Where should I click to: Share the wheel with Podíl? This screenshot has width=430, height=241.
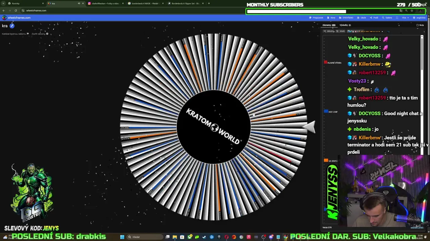click(374, 18)
